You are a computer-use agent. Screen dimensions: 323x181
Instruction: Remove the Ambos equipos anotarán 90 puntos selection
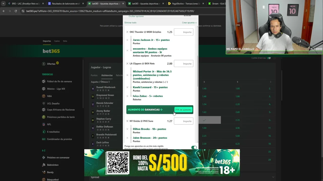tap(127, 51)
